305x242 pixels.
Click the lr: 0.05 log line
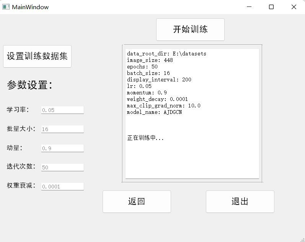[x=139, y=86]
